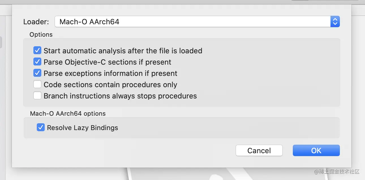Uncheck the Resolve Lazy Bindings checkbox
The width and height of the screenshot is (365, 180).
[41, 128]
